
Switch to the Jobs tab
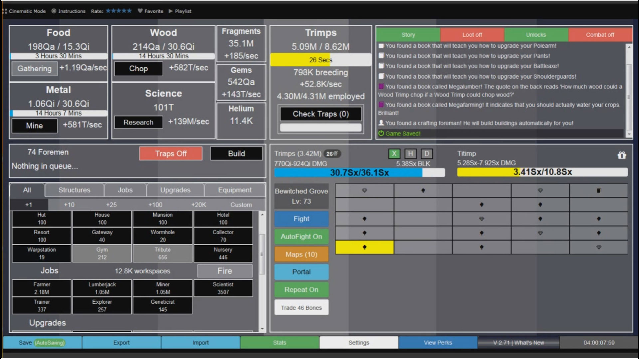[125, 190]
